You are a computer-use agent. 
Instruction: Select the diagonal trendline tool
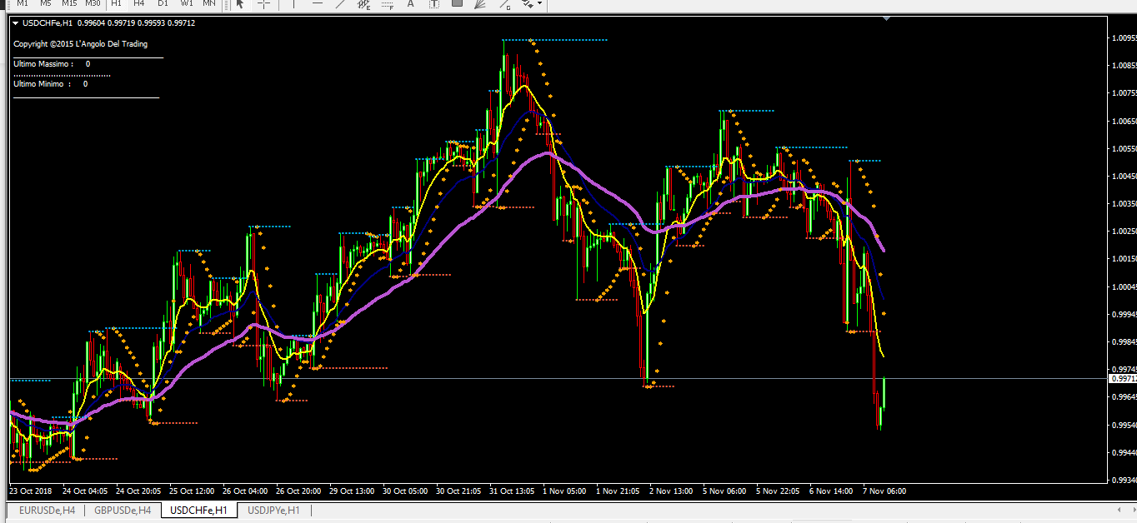pyautogui.click(x=340, y=4)
